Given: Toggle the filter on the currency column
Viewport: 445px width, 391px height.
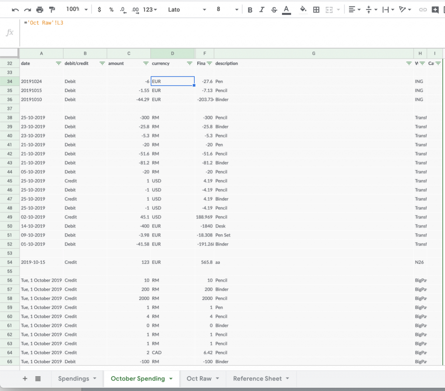Looking at the screenshot, I should click(x=189, y=63).
